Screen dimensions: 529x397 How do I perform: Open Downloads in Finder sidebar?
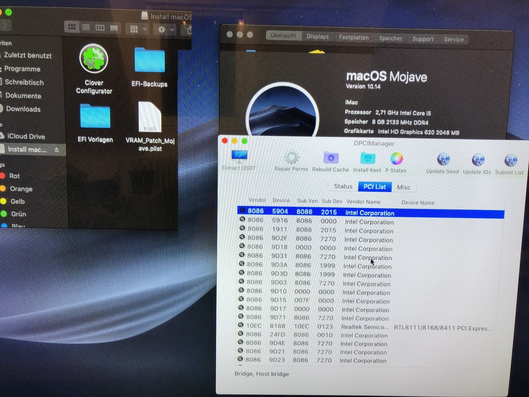tap(23, 109)
